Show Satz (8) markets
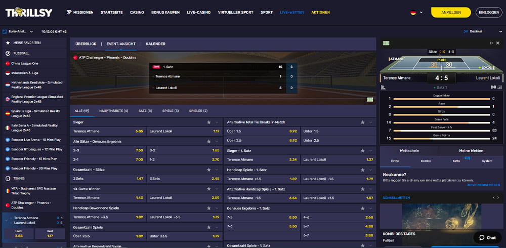Image resolution: width=506 pixels, height=248 pixels. coord(145,111)
